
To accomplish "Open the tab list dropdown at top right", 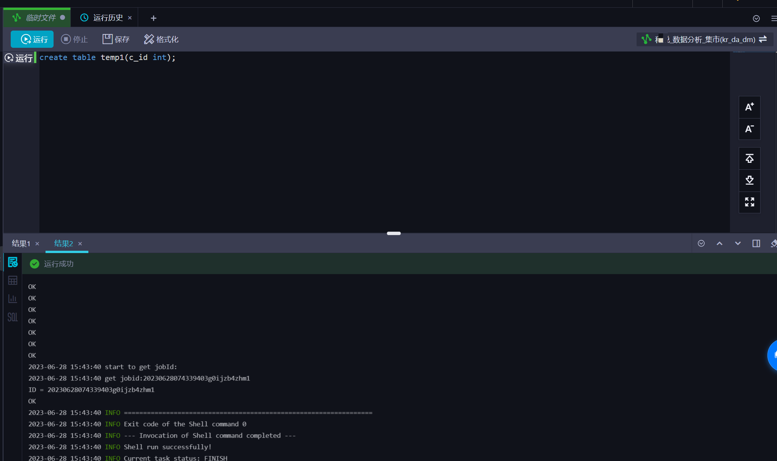I will pyautogui.click(x=756, y=18).
